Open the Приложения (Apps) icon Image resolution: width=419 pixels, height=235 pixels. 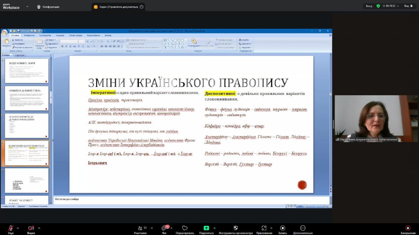tap(264, 228)
